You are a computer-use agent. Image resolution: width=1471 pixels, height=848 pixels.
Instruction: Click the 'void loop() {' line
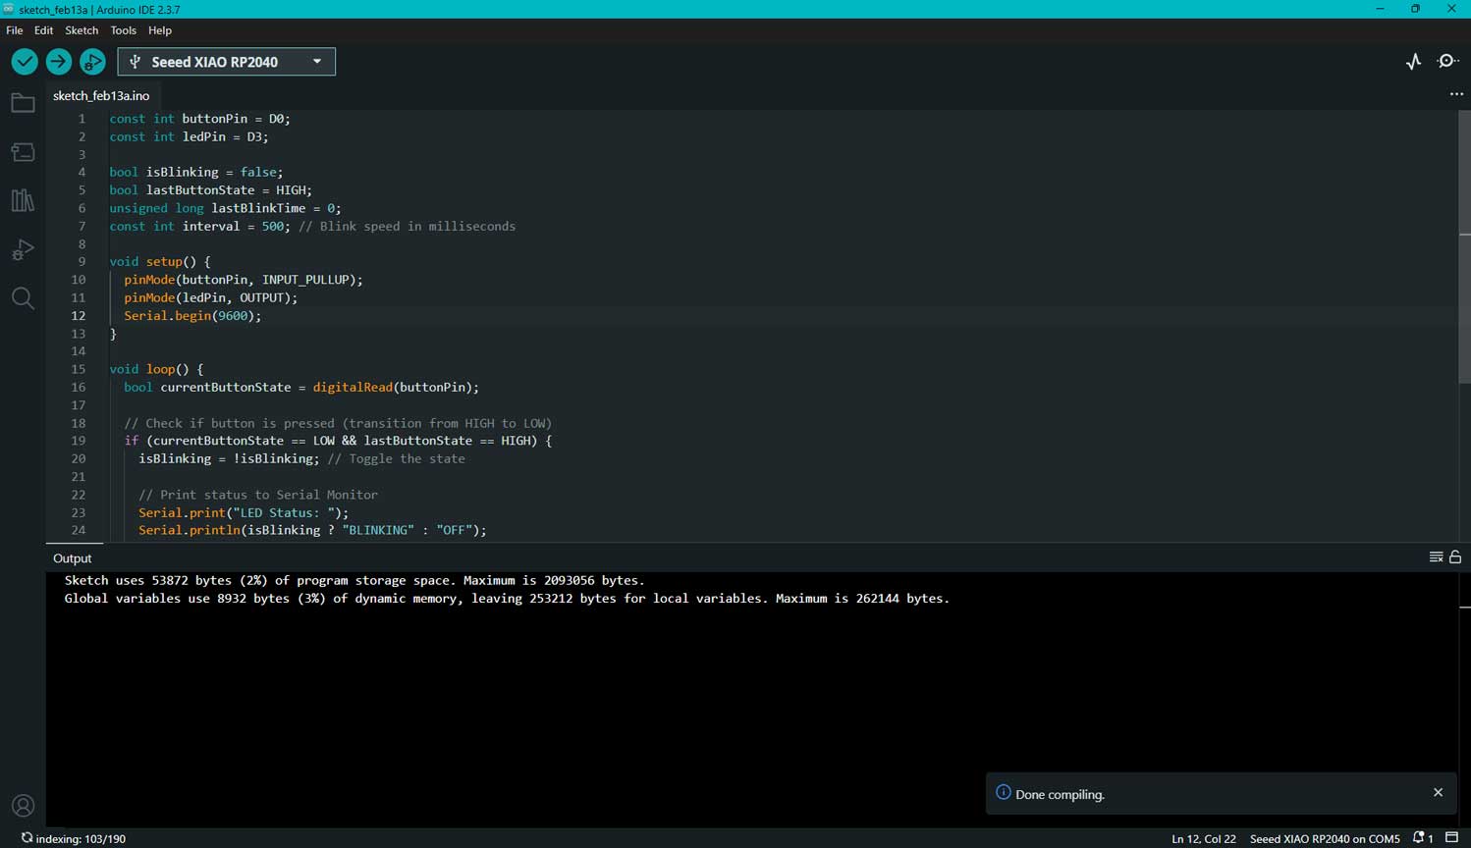[x=156, y=369]
